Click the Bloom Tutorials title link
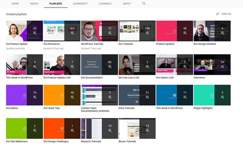Viewport: 243px width, 148px height. pos(127,141)
